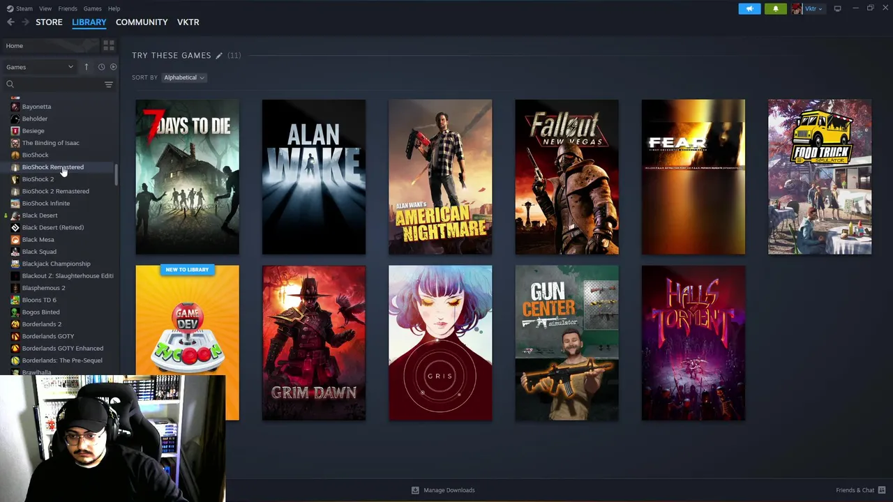Toggle the ready-to-play filter icon

113,67
